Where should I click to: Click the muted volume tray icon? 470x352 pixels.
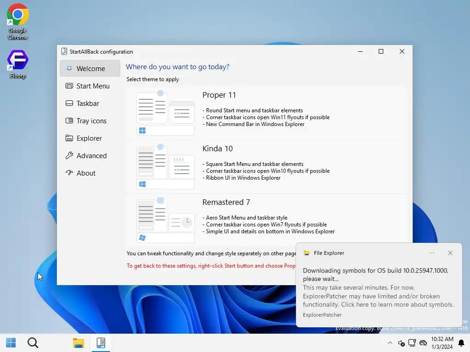tap(401, 343)
